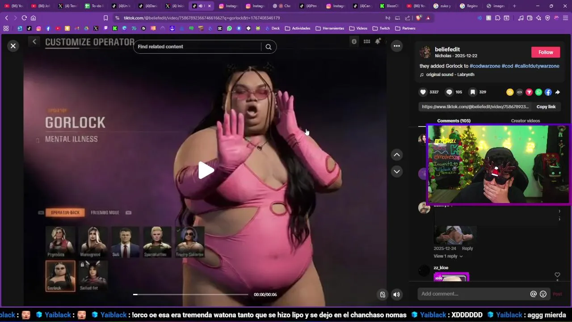
Task: Open the zz_kloe commenter profile
Action: coord(441,268)
